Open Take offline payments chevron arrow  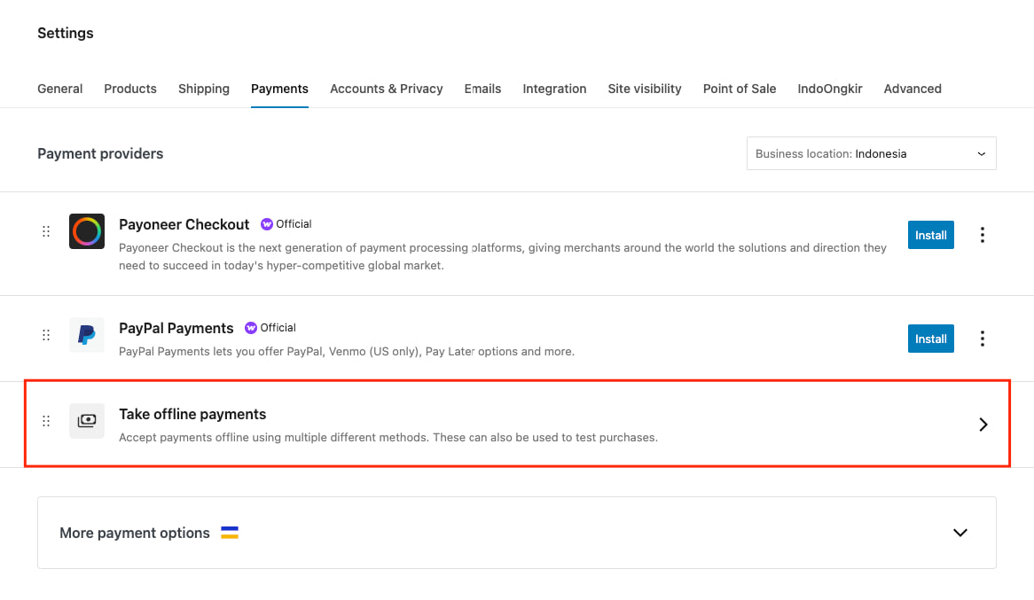[983, 425]
